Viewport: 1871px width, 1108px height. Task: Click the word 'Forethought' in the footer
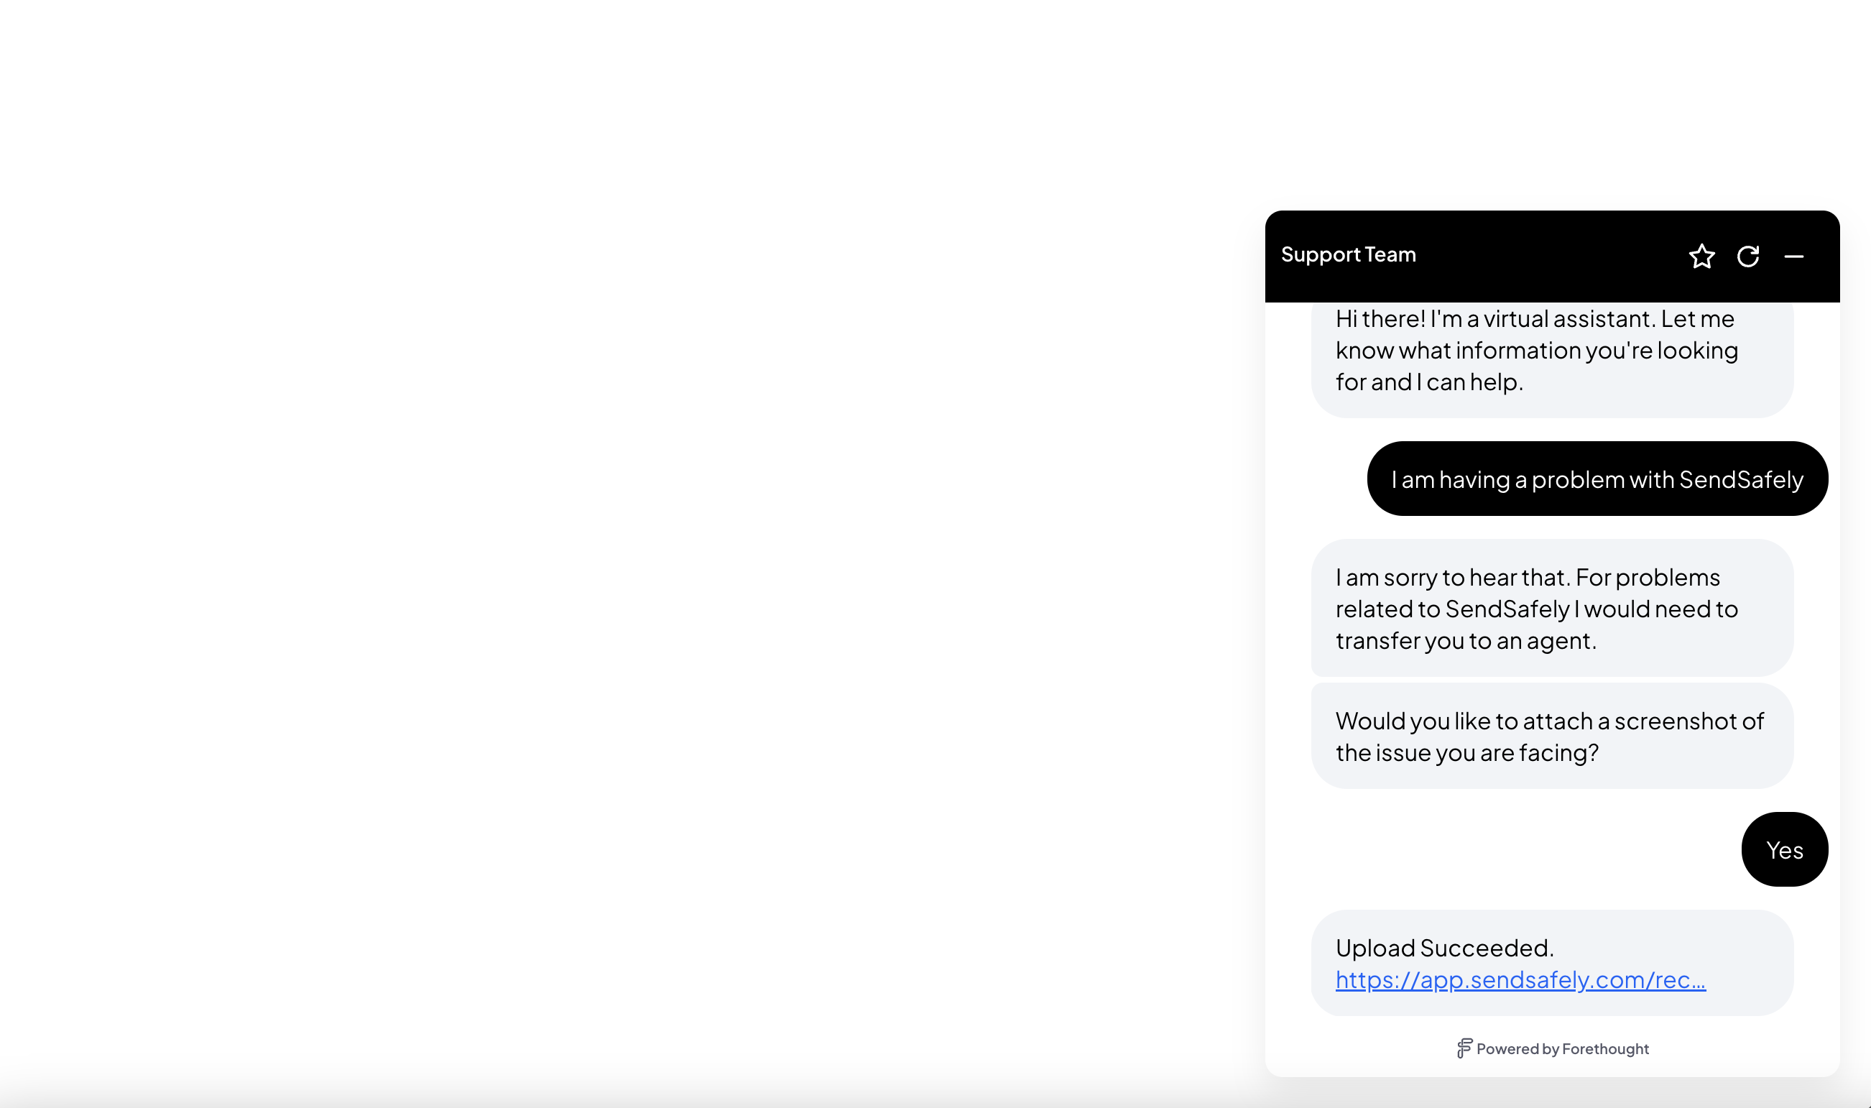pyautogui.click(x=1604, y=1049)
